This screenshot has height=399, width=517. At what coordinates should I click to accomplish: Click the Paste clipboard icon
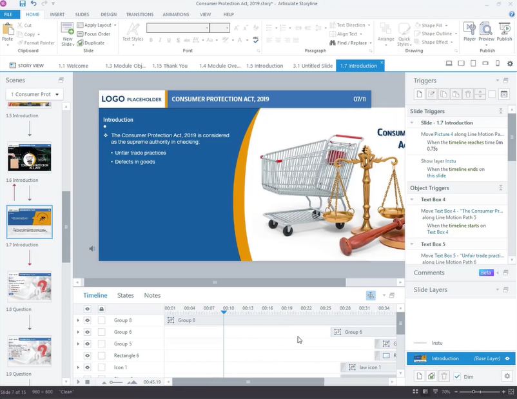8,29
